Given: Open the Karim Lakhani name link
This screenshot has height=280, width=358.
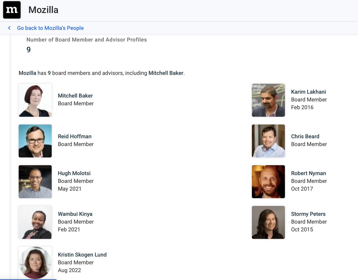Looking at the screenshot, I should [308, 92].
